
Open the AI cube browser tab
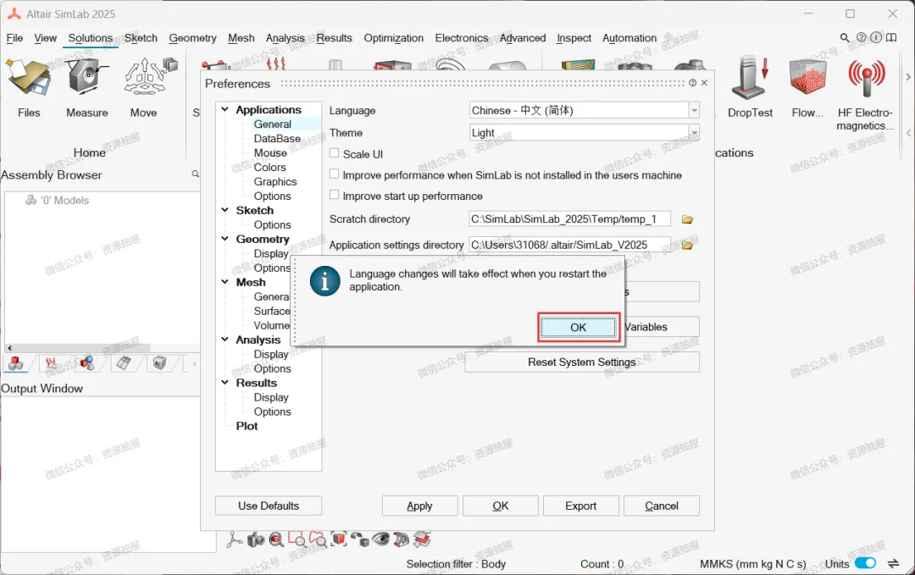pos(159,364)
